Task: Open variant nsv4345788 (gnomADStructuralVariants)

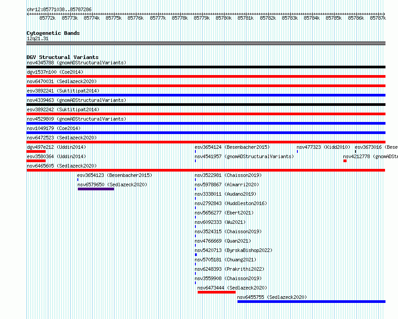Action: [x=76, y=63]
